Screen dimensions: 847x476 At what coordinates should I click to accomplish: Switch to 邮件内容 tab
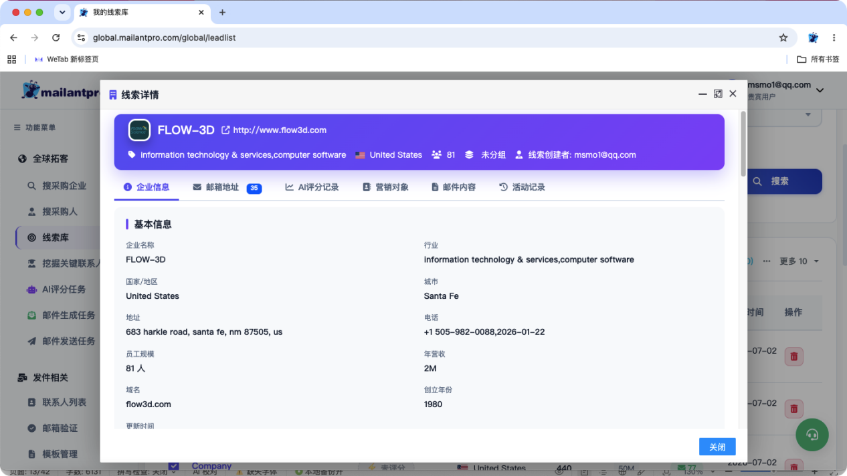tap(454, 187)
